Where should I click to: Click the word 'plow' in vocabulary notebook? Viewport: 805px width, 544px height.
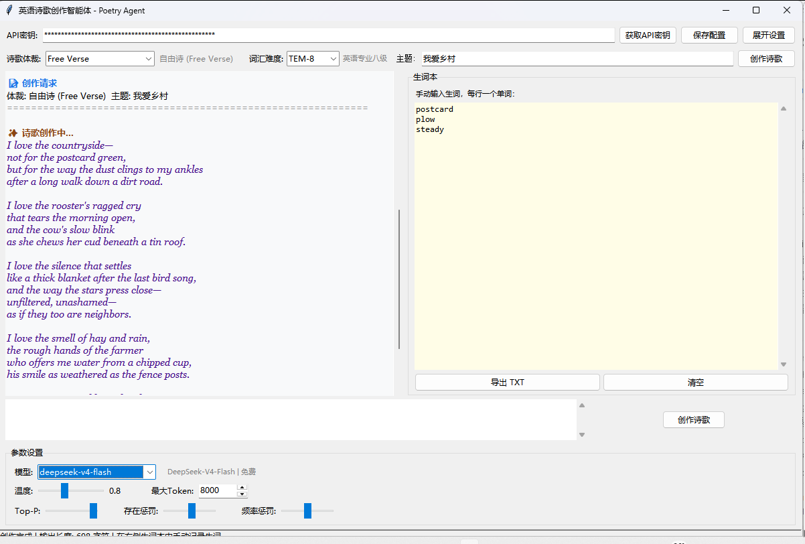point(425,119)
